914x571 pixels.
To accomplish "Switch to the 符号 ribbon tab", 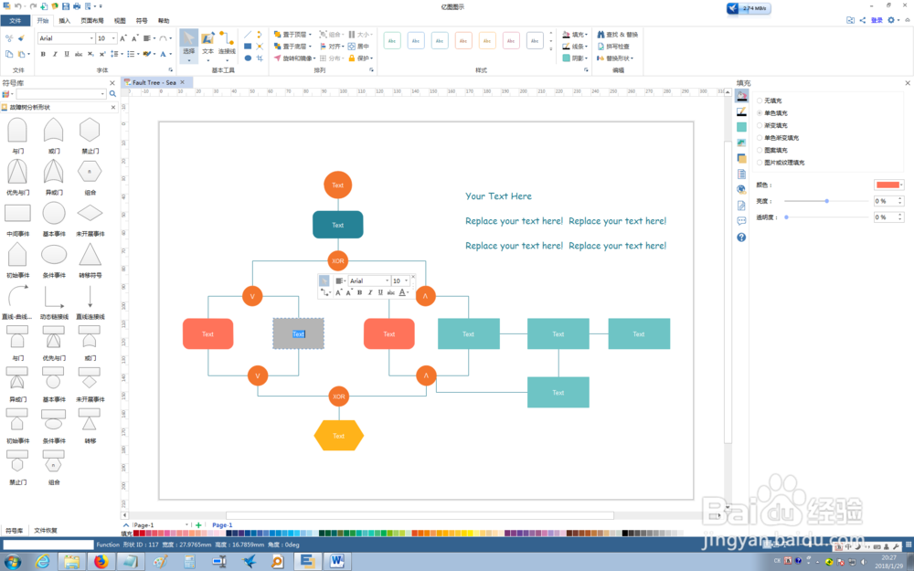I will coord(142,20).
